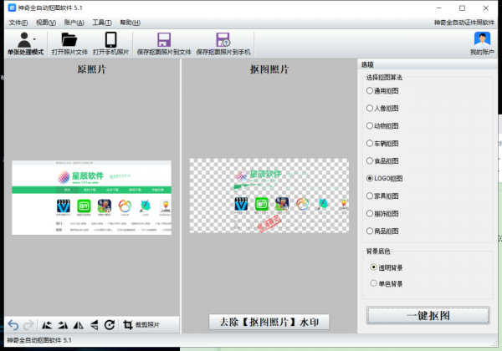Click 去除【抠图照片】水印 button
502x351 pixels.
(x=269, y=322)
